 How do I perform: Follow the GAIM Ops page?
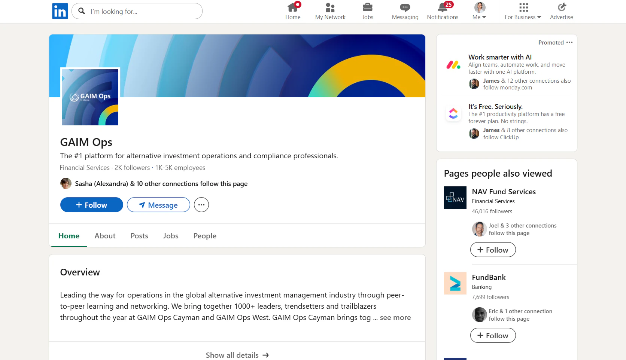(91, 205)
